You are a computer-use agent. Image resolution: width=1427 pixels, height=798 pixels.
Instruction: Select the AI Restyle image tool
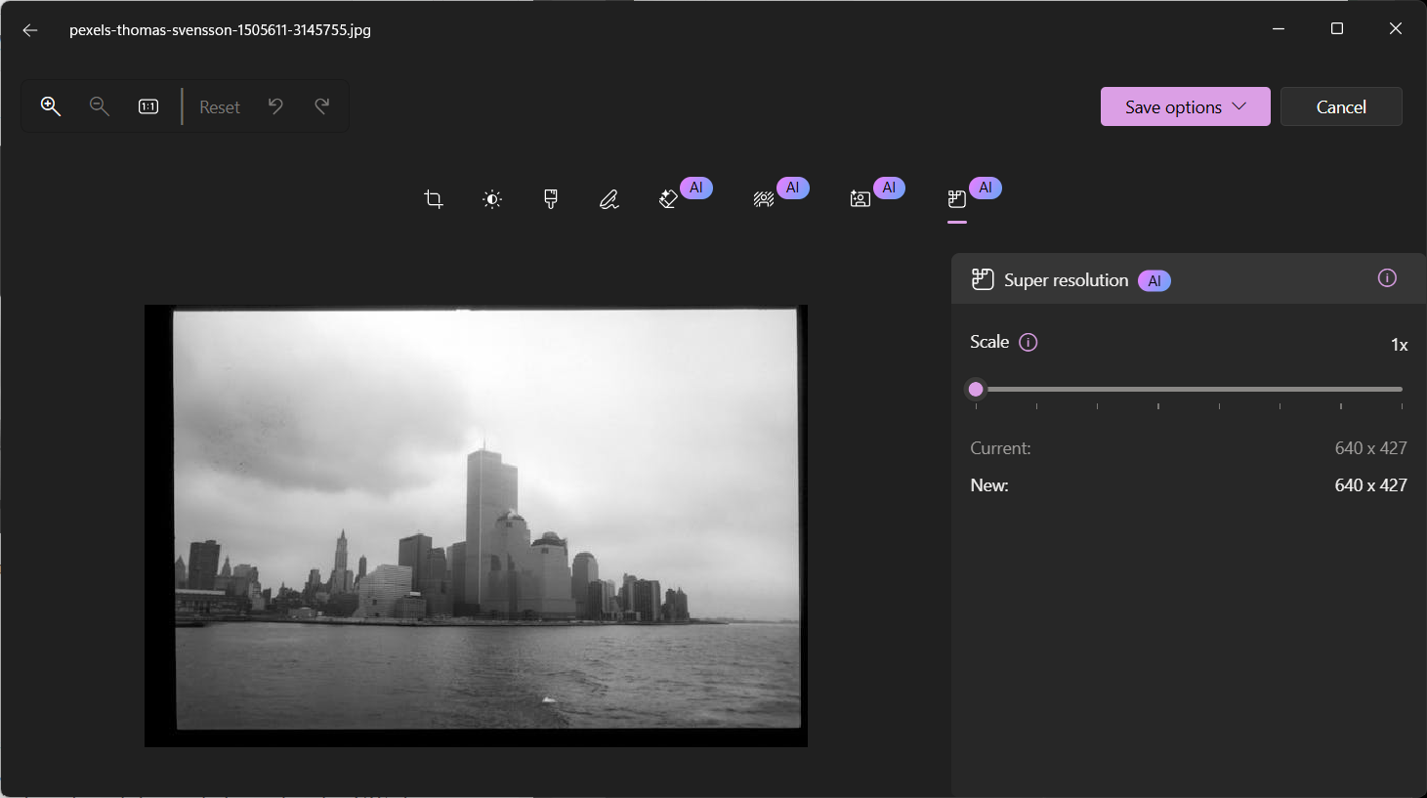pyautogui.click(x=860, y=199)
